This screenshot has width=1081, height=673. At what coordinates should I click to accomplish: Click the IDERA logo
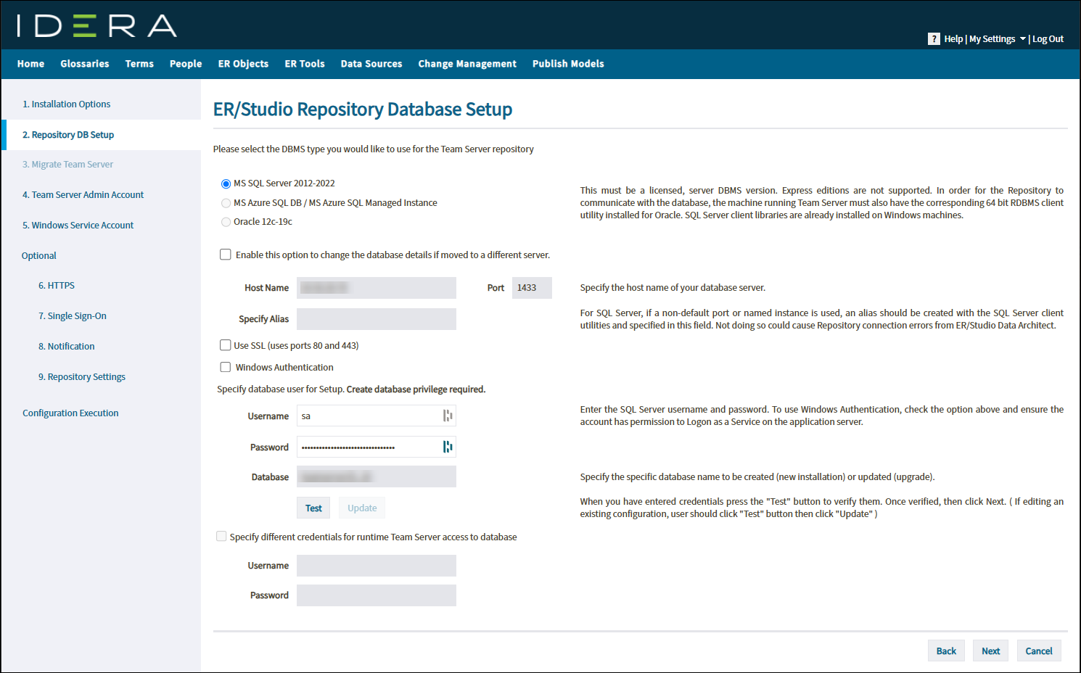coord(97,26)
